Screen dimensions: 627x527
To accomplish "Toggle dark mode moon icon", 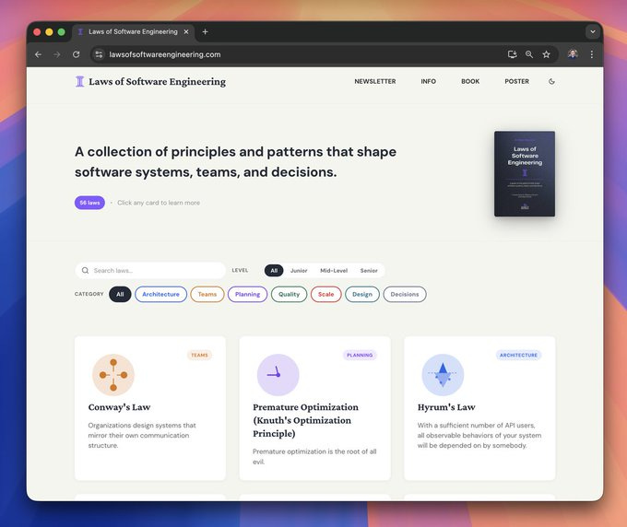I will (551, 81).
